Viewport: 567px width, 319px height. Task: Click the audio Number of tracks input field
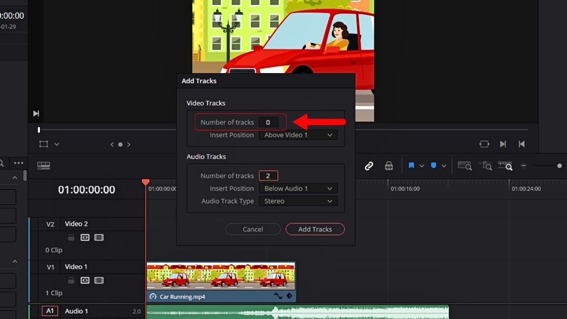click(x=268, y=175)
